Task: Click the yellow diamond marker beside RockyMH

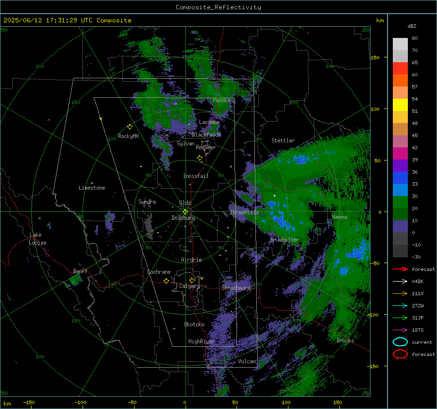Action: [130, 127]
